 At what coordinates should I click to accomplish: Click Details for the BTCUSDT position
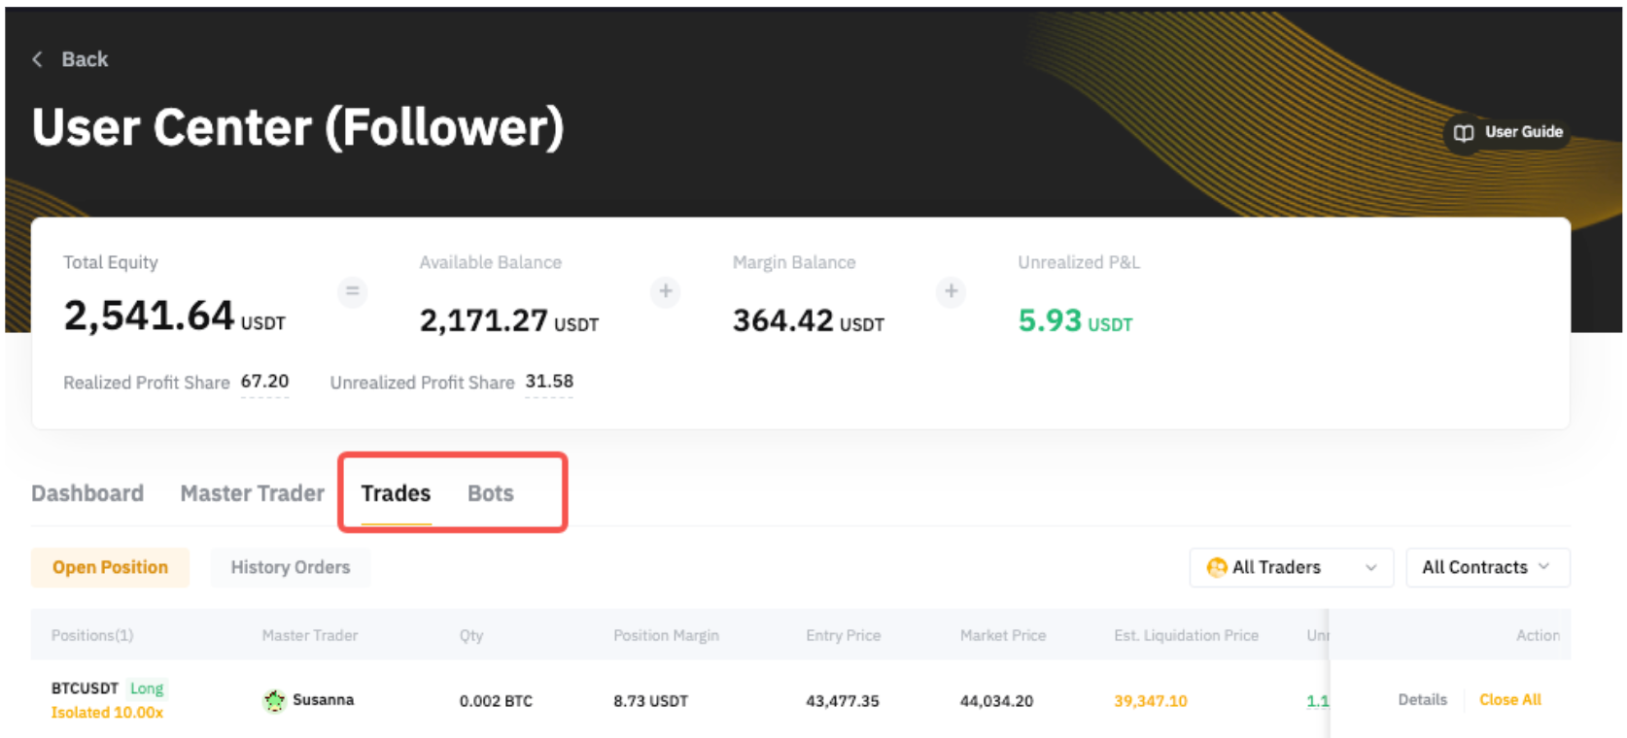click(x=1422, y=699)
